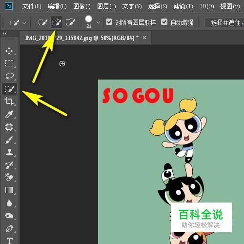Close the IMG_2018...135842.jpg document tab
The width and height of the screenshot is (244, 244).
coord(144,38)
